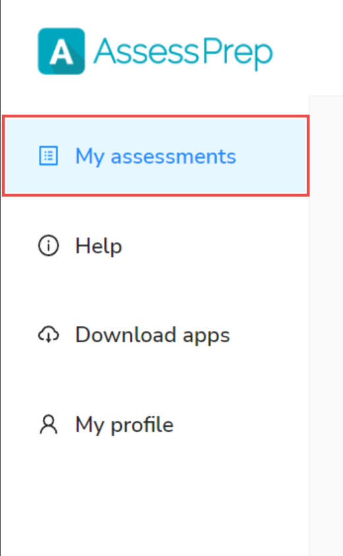
Task: Click the light blue area right of My assessments text
Action: (x=271, y=156)
